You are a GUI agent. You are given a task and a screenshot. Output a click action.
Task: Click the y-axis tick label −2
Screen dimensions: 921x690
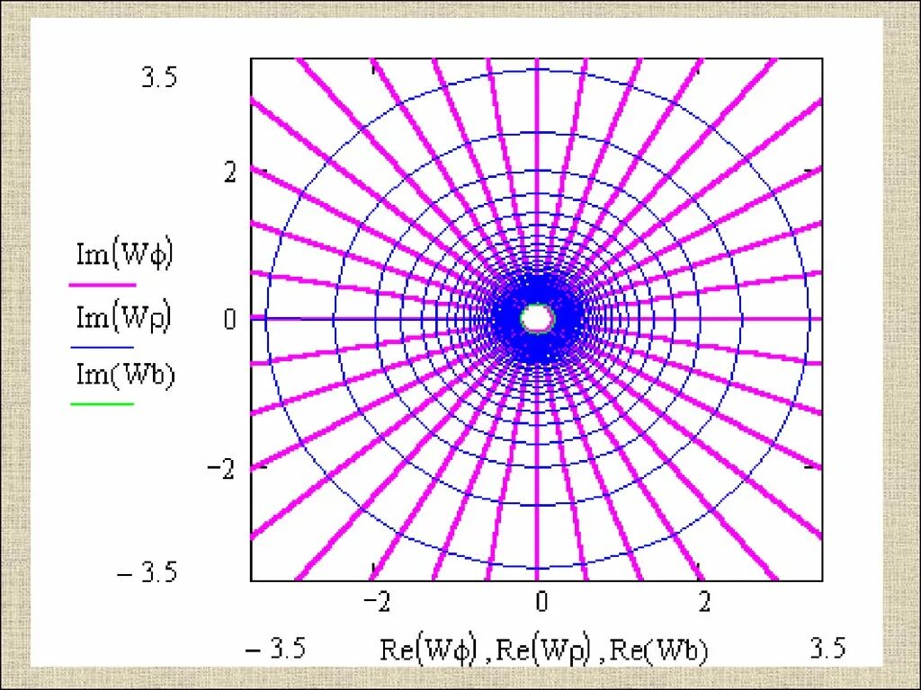[x=221, y=468]
